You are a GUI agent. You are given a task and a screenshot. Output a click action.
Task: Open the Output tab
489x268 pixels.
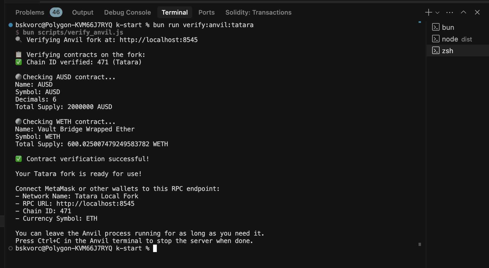[x=83, y=12]
